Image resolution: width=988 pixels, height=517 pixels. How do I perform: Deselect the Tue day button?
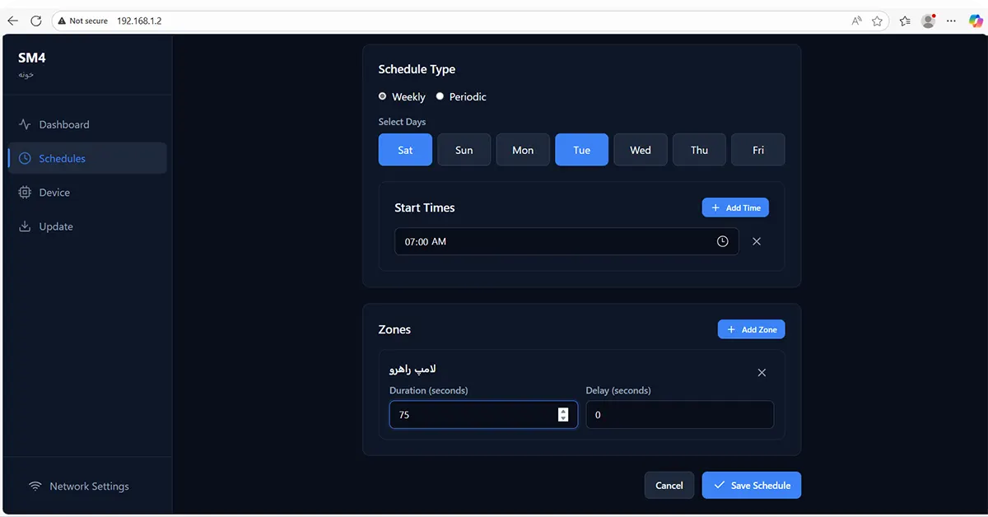point(581,150)
